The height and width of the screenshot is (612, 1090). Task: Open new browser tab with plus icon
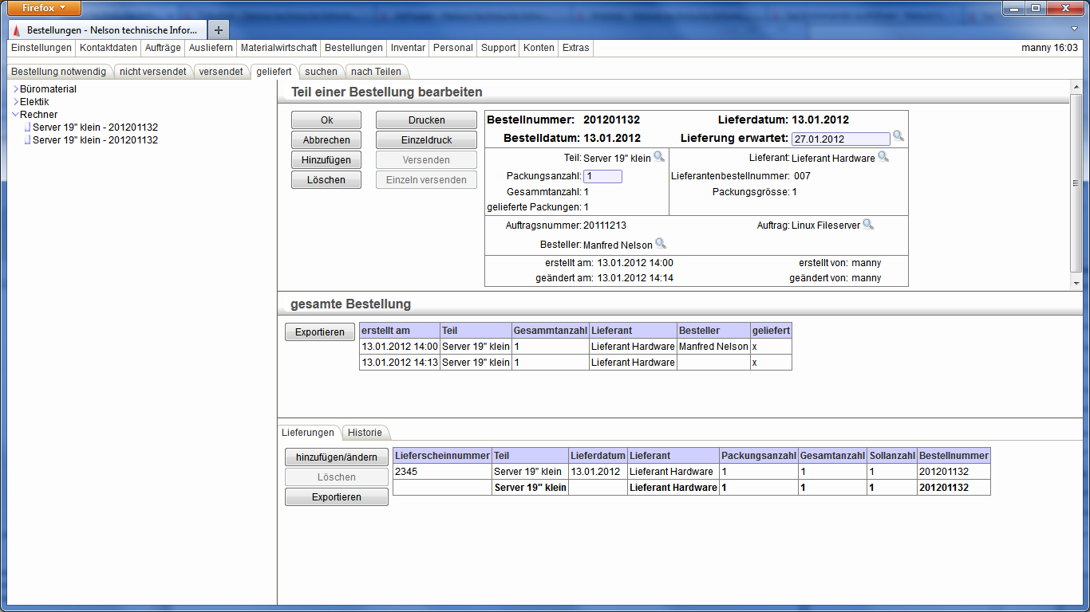click(219, 29)
